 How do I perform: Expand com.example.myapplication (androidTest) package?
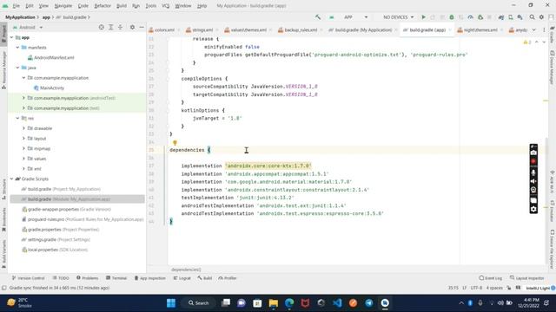coord(23,98)
